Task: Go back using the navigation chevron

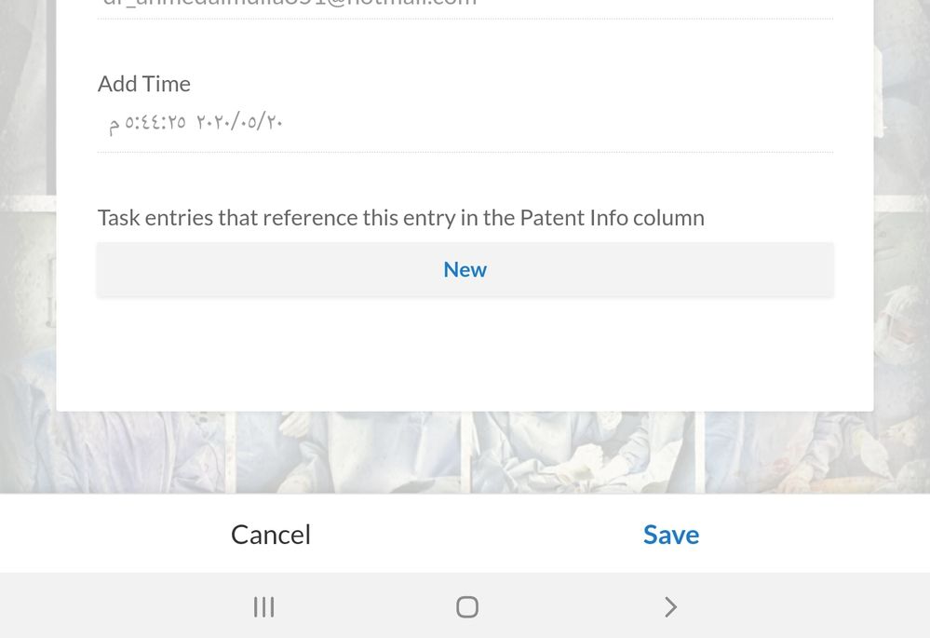Action: tap(670, 606)
